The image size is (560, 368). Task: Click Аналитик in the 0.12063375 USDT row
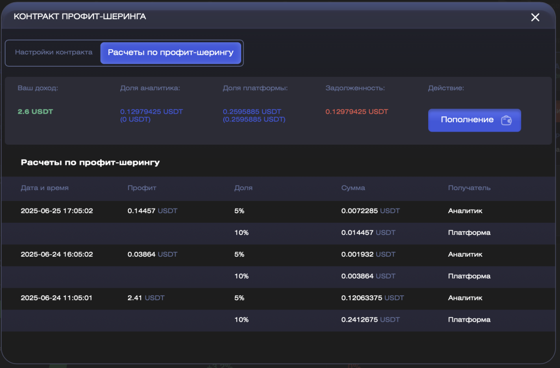click(x=465, y=298)
